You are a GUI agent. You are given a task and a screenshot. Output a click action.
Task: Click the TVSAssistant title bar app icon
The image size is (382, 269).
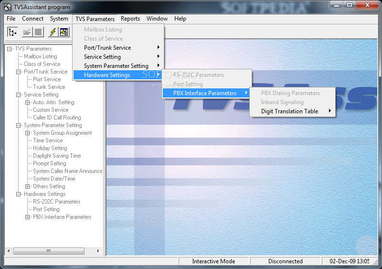8,7
